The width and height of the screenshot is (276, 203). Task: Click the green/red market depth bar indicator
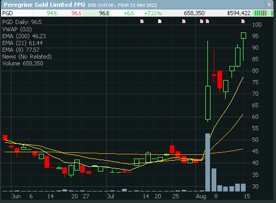coord(262,13)
